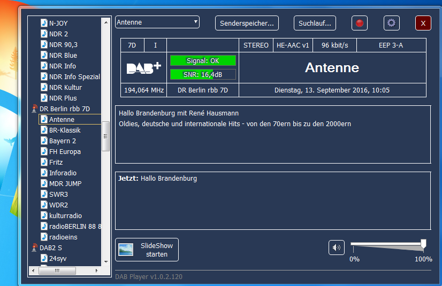
Task: Close the DAB Player with X button
Action: click(x=423, y=23)
